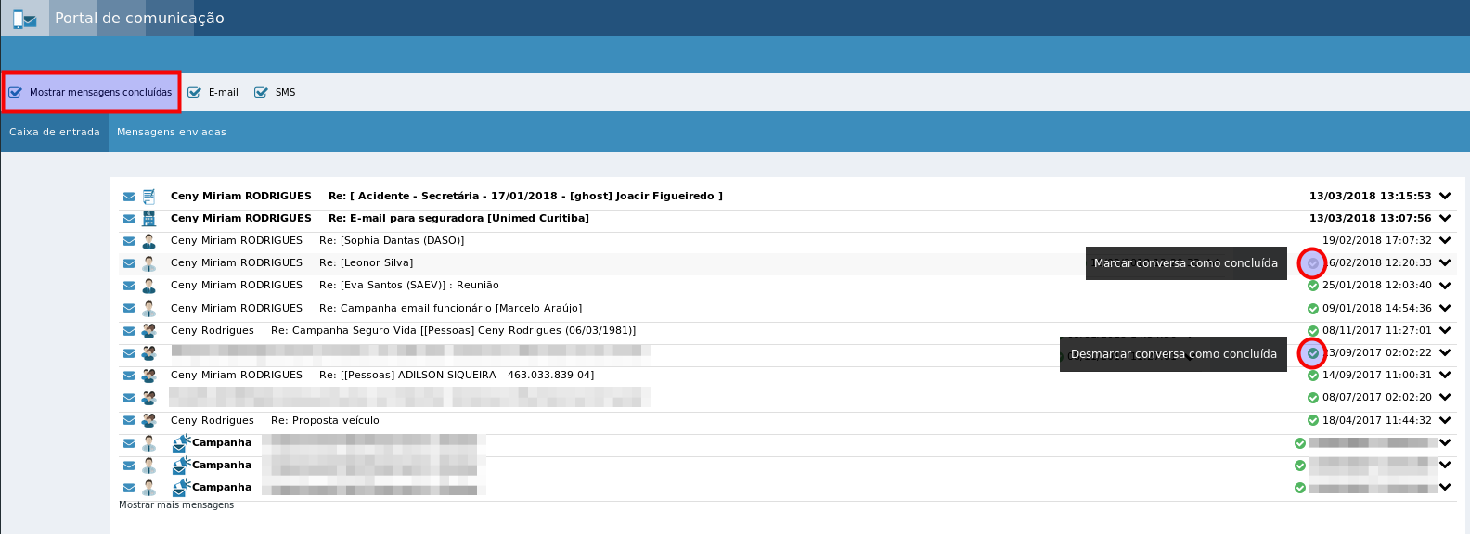Switch to Mensagens enviadas tab
This screenshot has width=1470, height=536.
coord(172,133)
